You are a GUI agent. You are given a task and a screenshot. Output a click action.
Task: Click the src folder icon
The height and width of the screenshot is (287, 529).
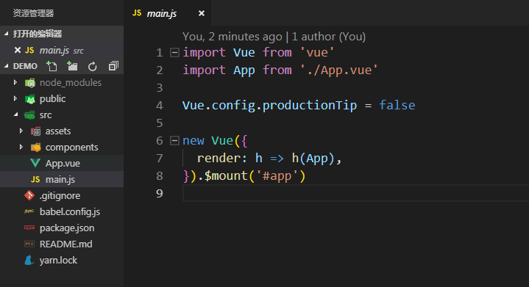click(x=29, y=115)
